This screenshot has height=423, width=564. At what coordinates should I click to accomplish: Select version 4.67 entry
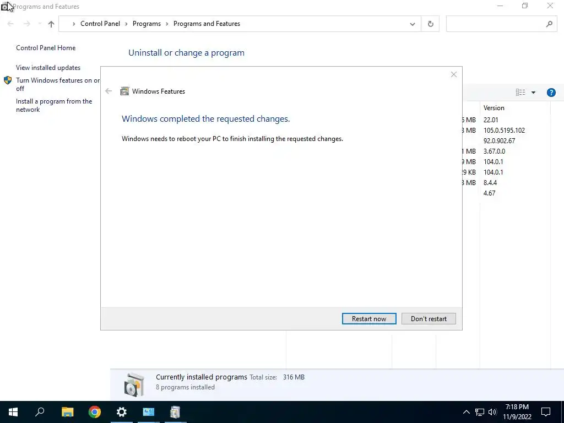point(489,193)
